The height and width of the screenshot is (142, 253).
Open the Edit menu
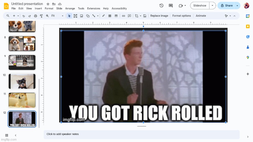[x=21, y=9]
